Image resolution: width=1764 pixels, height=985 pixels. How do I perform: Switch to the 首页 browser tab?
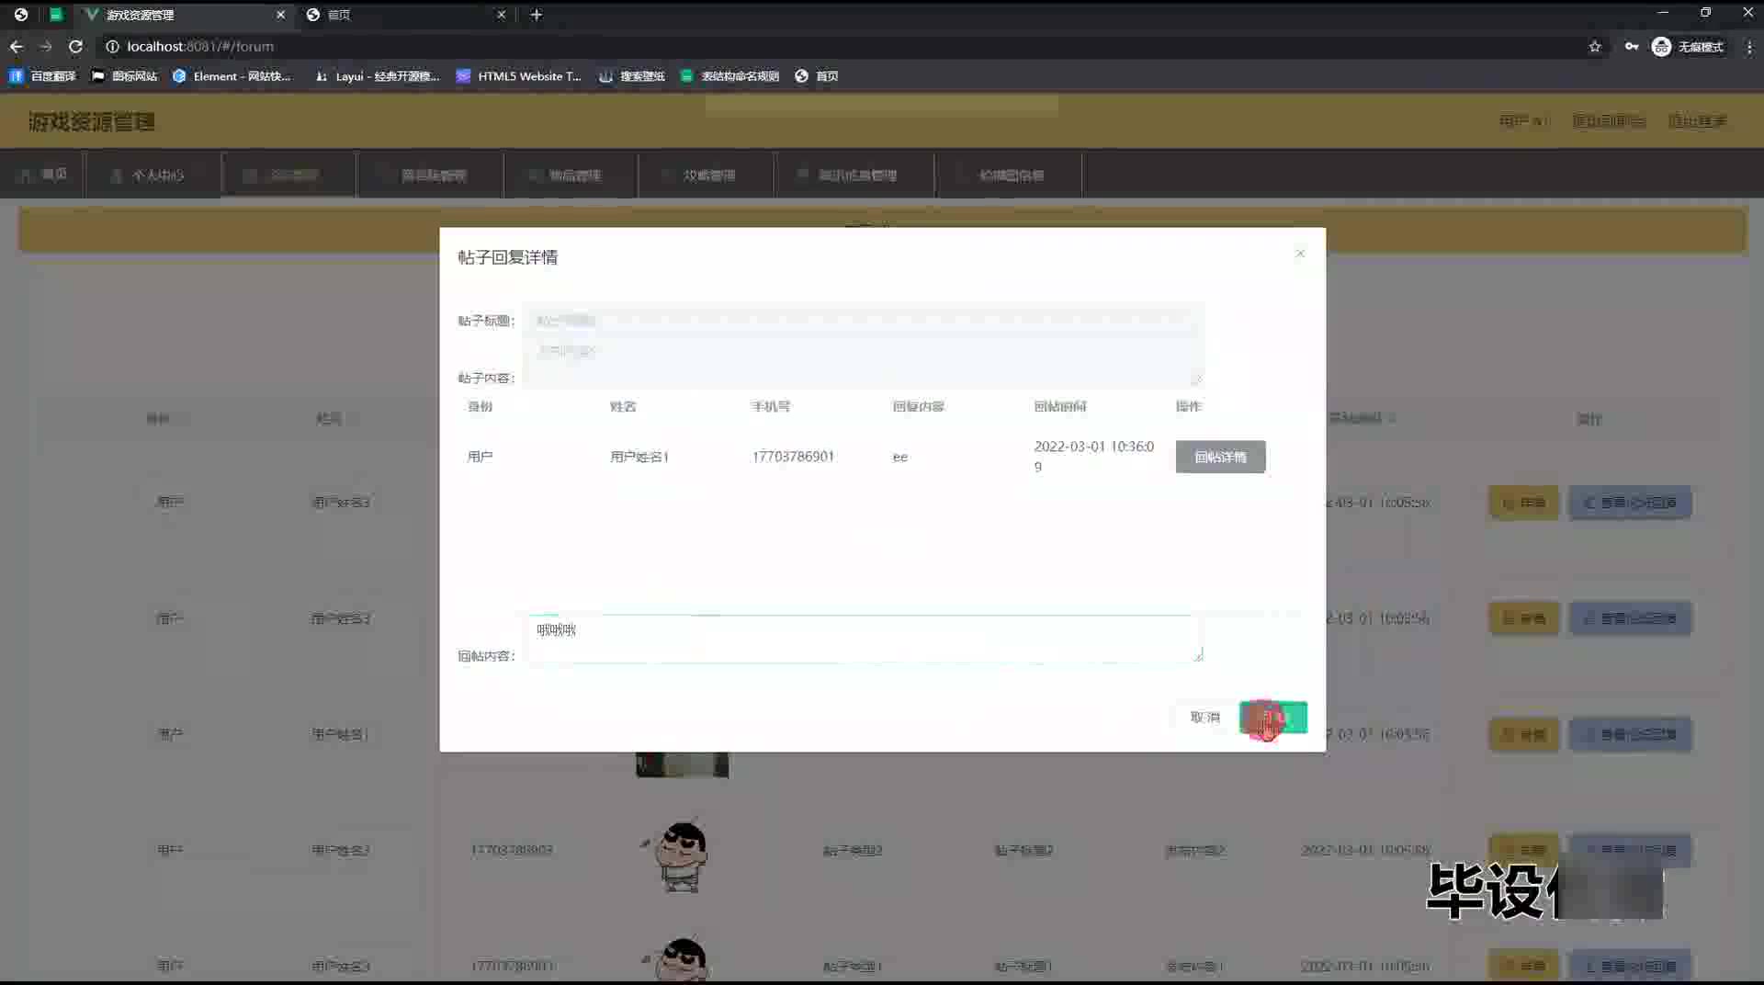pyautogui.click(x=404, y=15)
